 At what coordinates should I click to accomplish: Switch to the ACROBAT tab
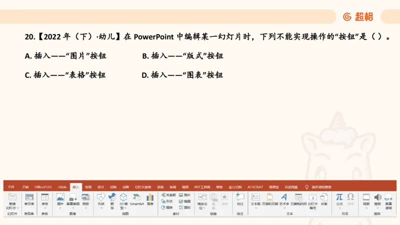tap(255, 187)
